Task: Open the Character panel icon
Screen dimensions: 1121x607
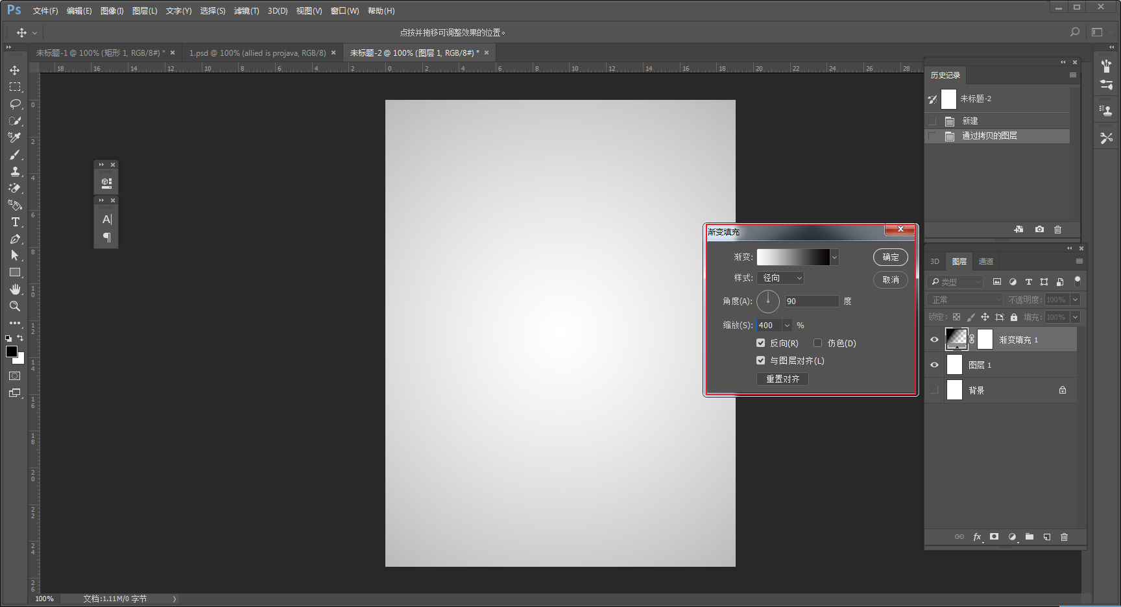Action: 106,219
